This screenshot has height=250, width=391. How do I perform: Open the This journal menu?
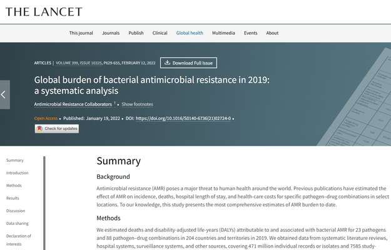[81, 33]
